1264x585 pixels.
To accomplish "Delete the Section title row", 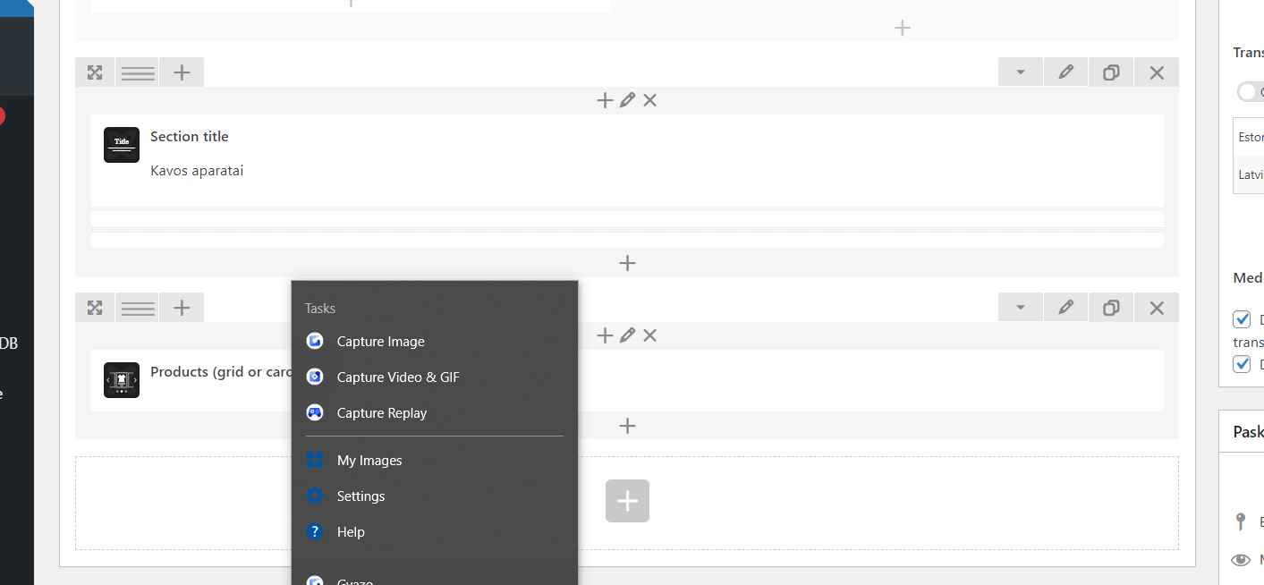I will (x=1157, y=72).
